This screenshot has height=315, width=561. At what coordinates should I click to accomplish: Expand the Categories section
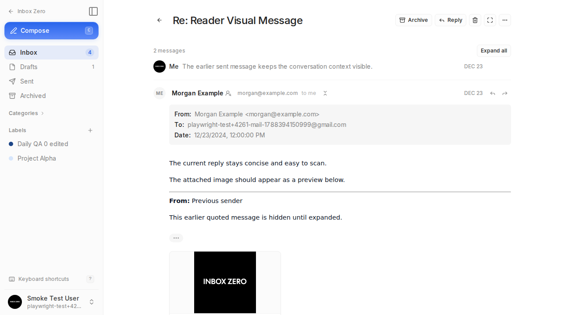coord(26,113)
